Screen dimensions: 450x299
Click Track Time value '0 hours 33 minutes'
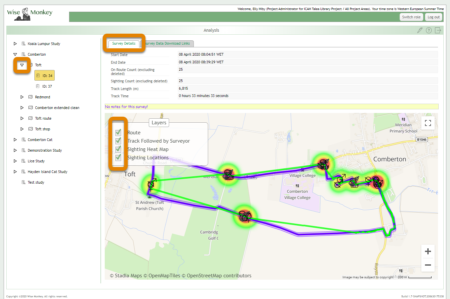click(308, 96)
